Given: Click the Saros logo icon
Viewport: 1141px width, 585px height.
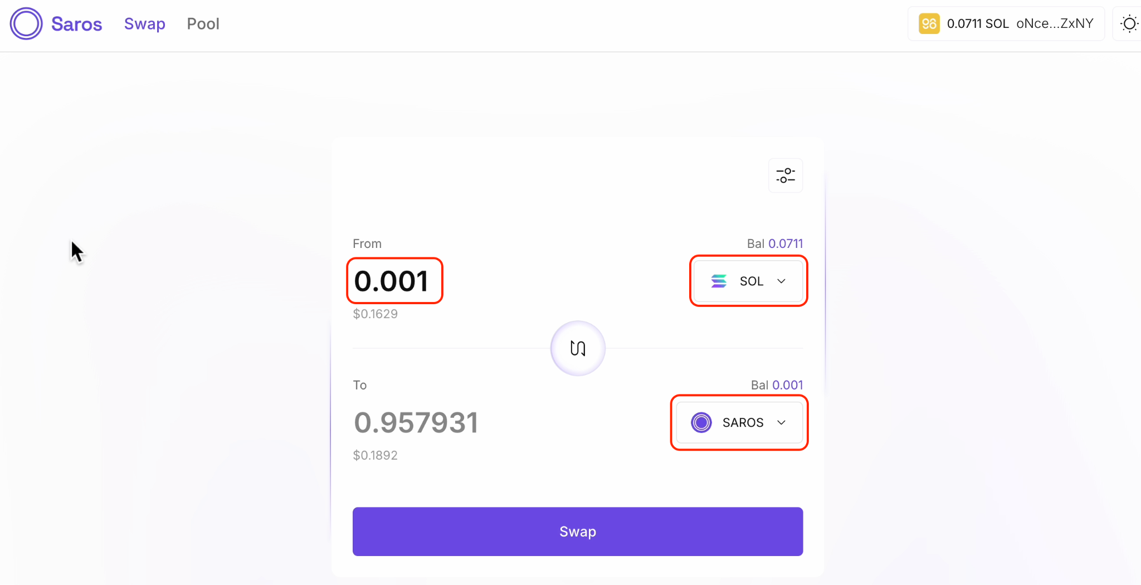Looking at the screenshot, I should pos(26,24).
